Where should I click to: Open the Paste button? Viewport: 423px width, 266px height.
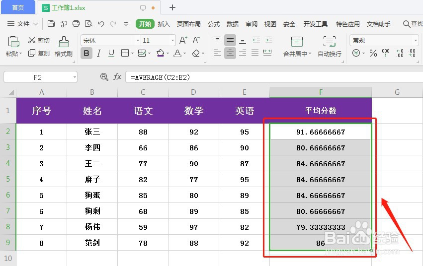(x=13, y=42)
